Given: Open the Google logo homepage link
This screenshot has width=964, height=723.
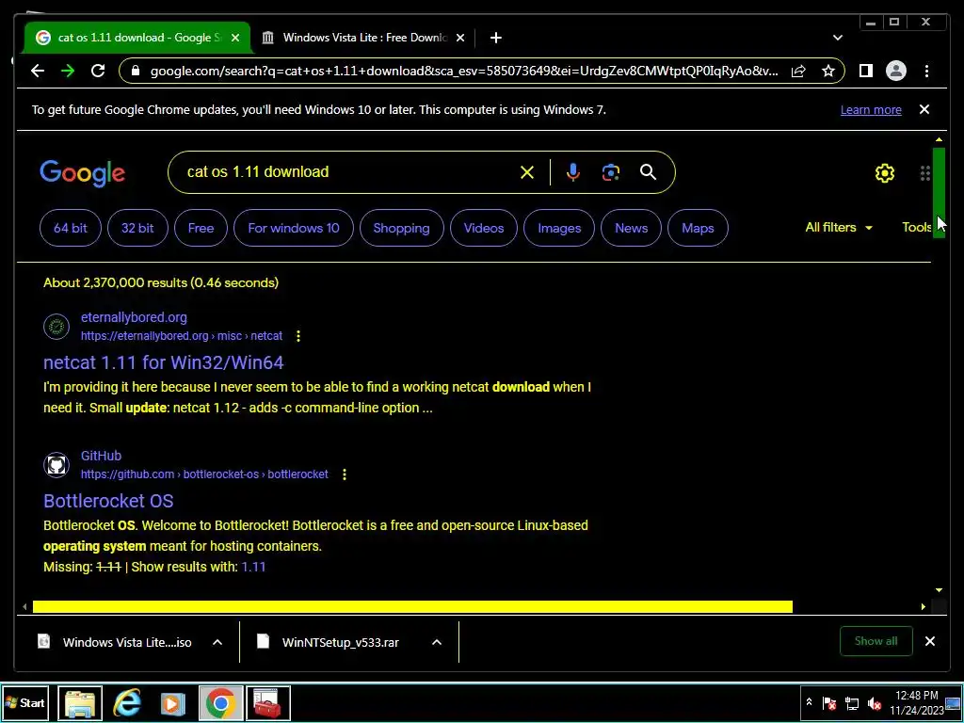Looking at the screenshot, I should coord(83,173).
